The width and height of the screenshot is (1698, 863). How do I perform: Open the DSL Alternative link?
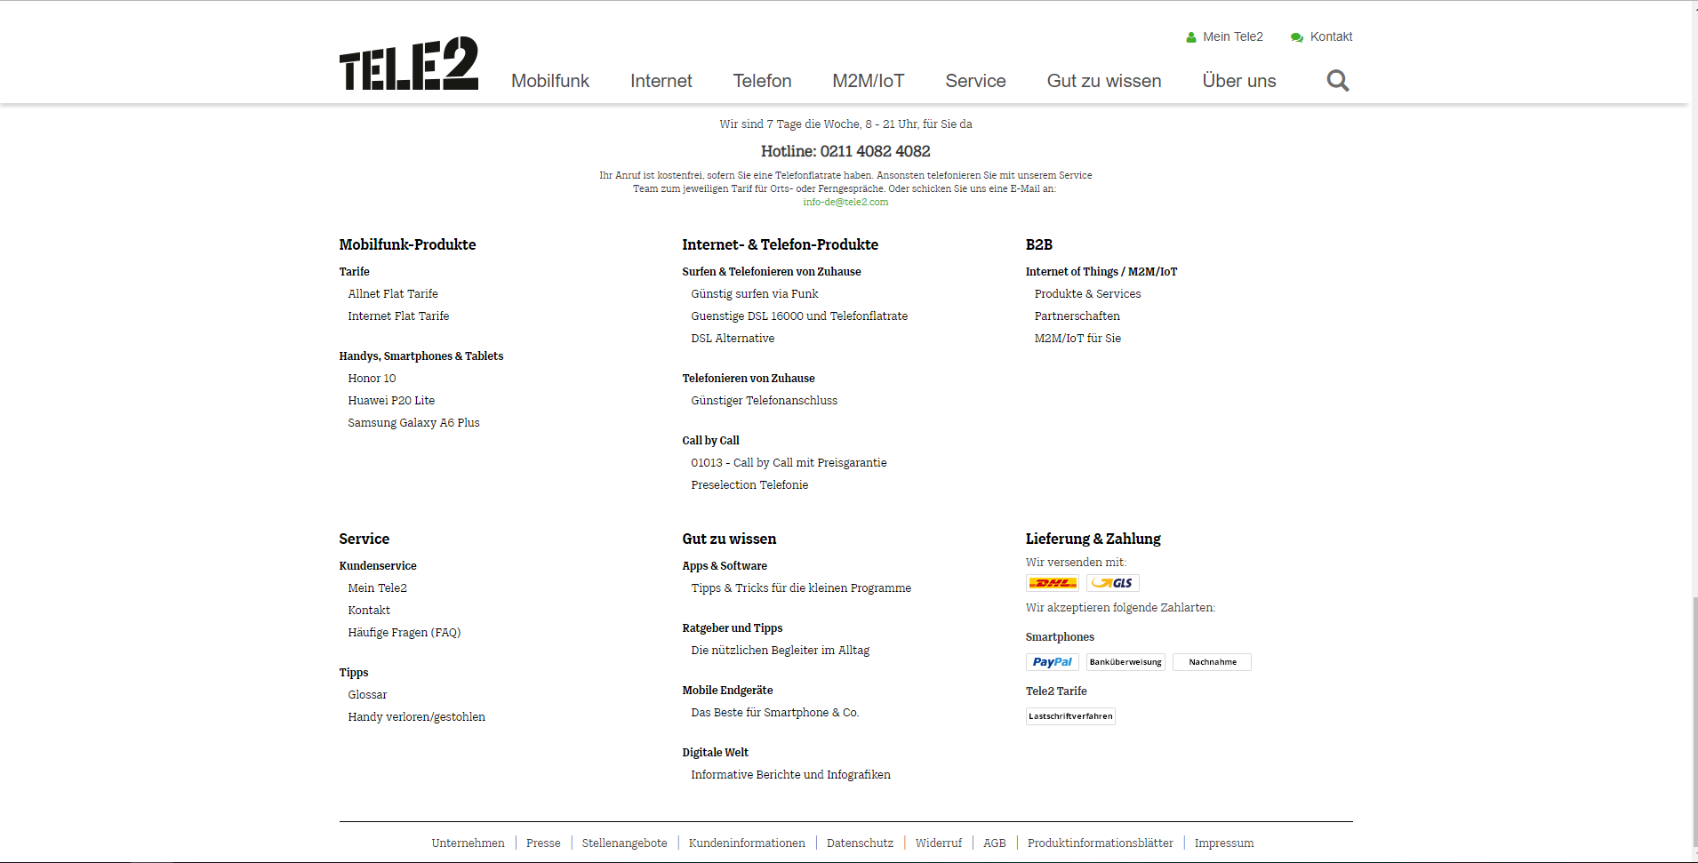pos(733,339)
